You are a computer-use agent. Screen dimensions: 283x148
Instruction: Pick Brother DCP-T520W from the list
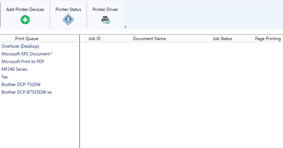point(21,85)
